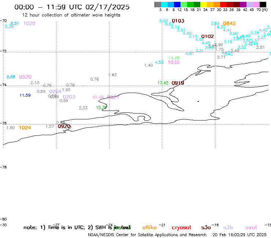Click the wave height value '6.58'
The width and height of the screenshot is (271, 238).
(11, 77)
